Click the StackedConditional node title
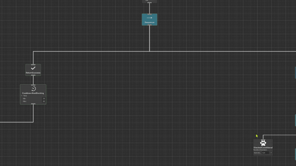This screenshot has height=166, width=296. pos(263,148)
